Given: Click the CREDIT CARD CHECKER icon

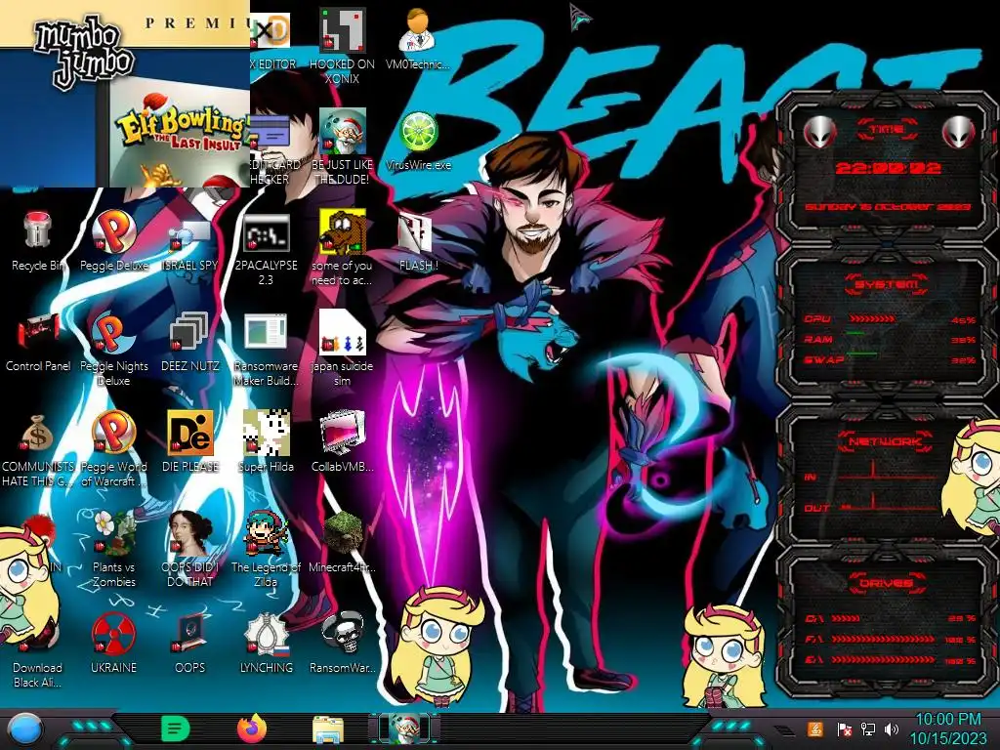Looking at the screenshot, I should click(x=271, y=133).
